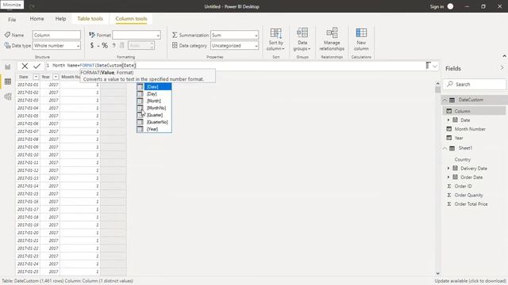Screen dimensions: 508x285
Task: Switch to Model view icon
Action: 8,97
